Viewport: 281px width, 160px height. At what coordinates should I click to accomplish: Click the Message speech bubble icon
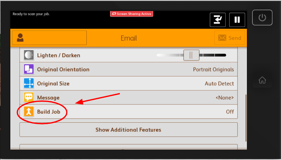29,98
